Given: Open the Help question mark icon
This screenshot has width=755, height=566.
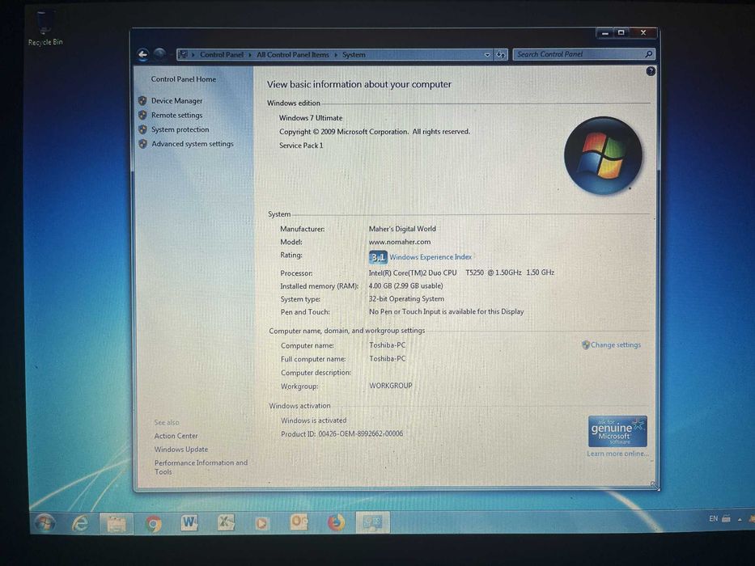Looking at the screenshot, I should 651,71.
